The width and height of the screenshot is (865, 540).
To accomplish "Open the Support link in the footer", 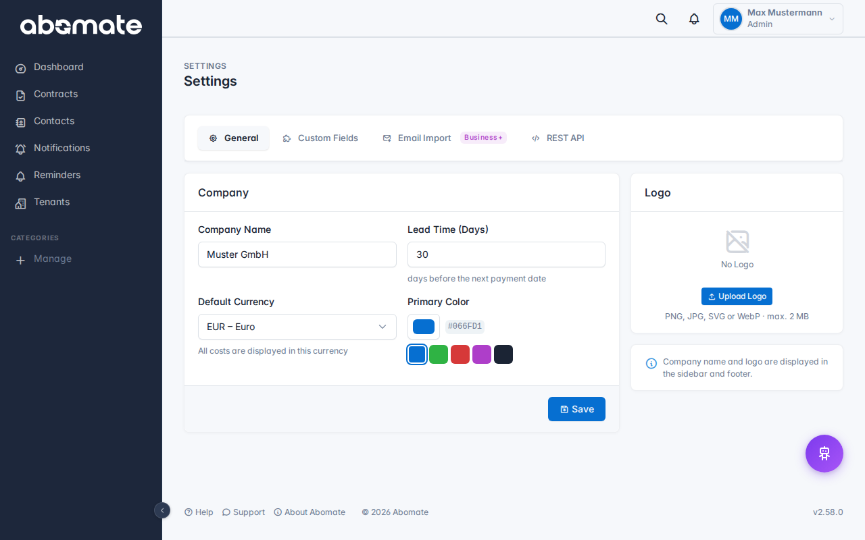I will click(243, 512).
